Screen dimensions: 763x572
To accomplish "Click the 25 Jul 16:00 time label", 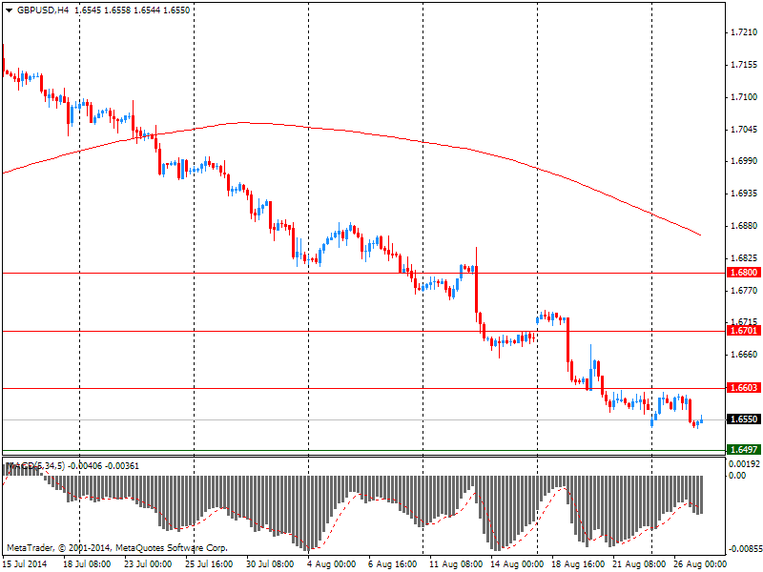I will click(x=209, y=564).
